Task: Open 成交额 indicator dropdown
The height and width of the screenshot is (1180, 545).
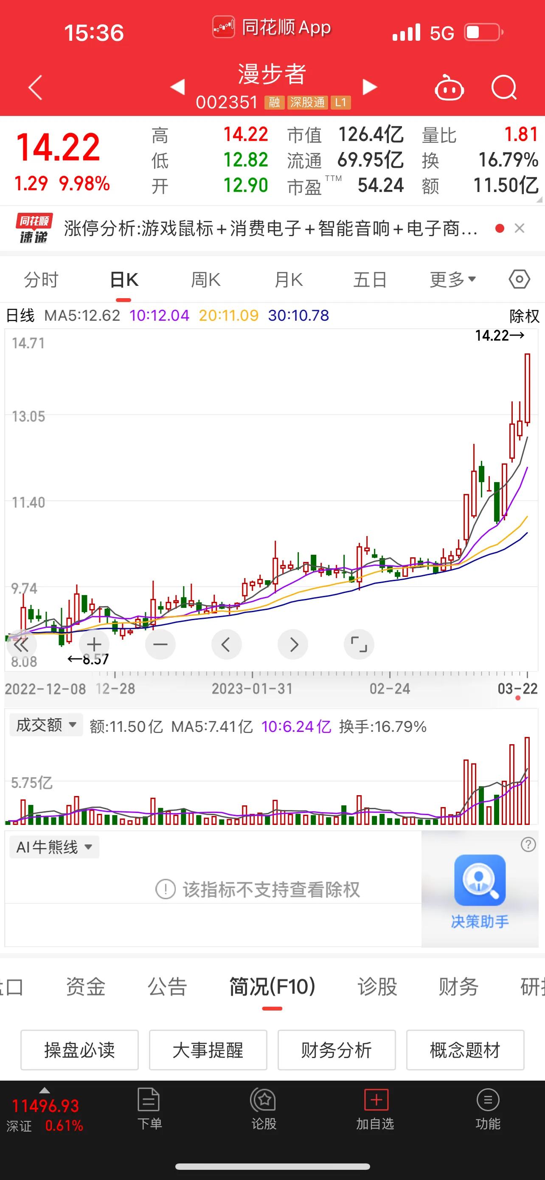Action: pyautogui.click(x=46, y=725)
